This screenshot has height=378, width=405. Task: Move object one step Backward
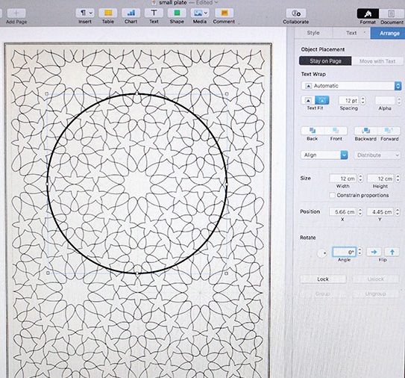click(365, 131)
